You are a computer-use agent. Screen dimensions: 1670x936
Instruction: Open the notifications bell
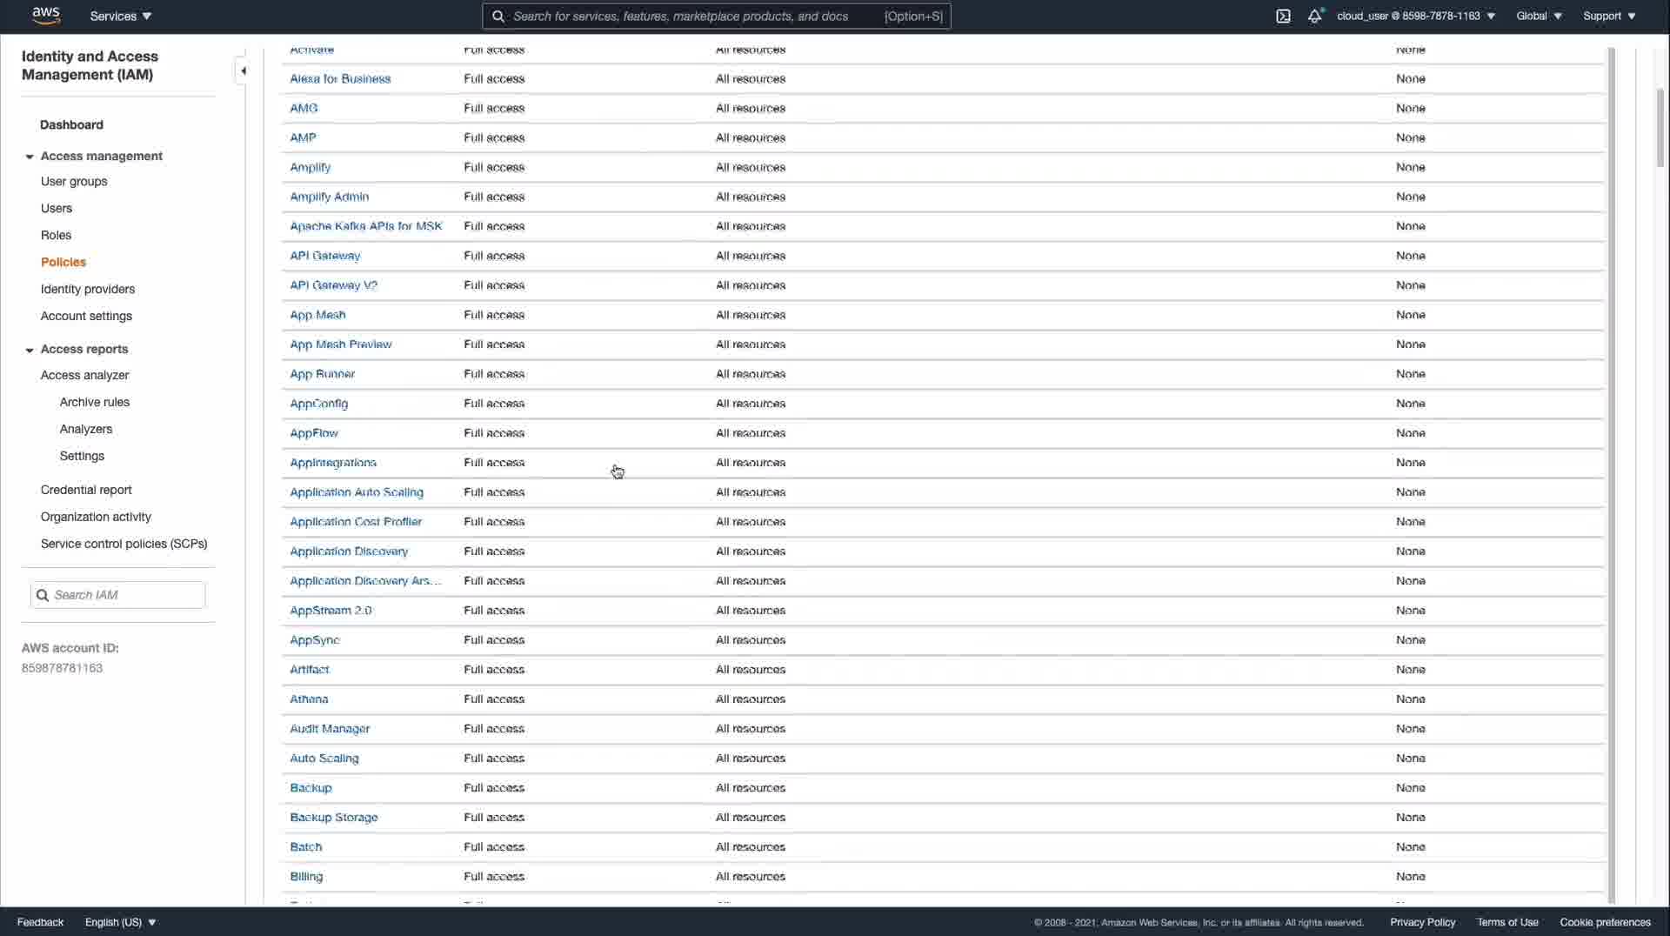1315,16
